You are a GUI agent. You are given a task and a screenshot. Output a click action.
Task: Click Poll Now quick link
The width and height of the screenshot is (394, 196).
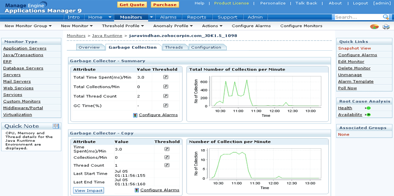coord(347,88)
